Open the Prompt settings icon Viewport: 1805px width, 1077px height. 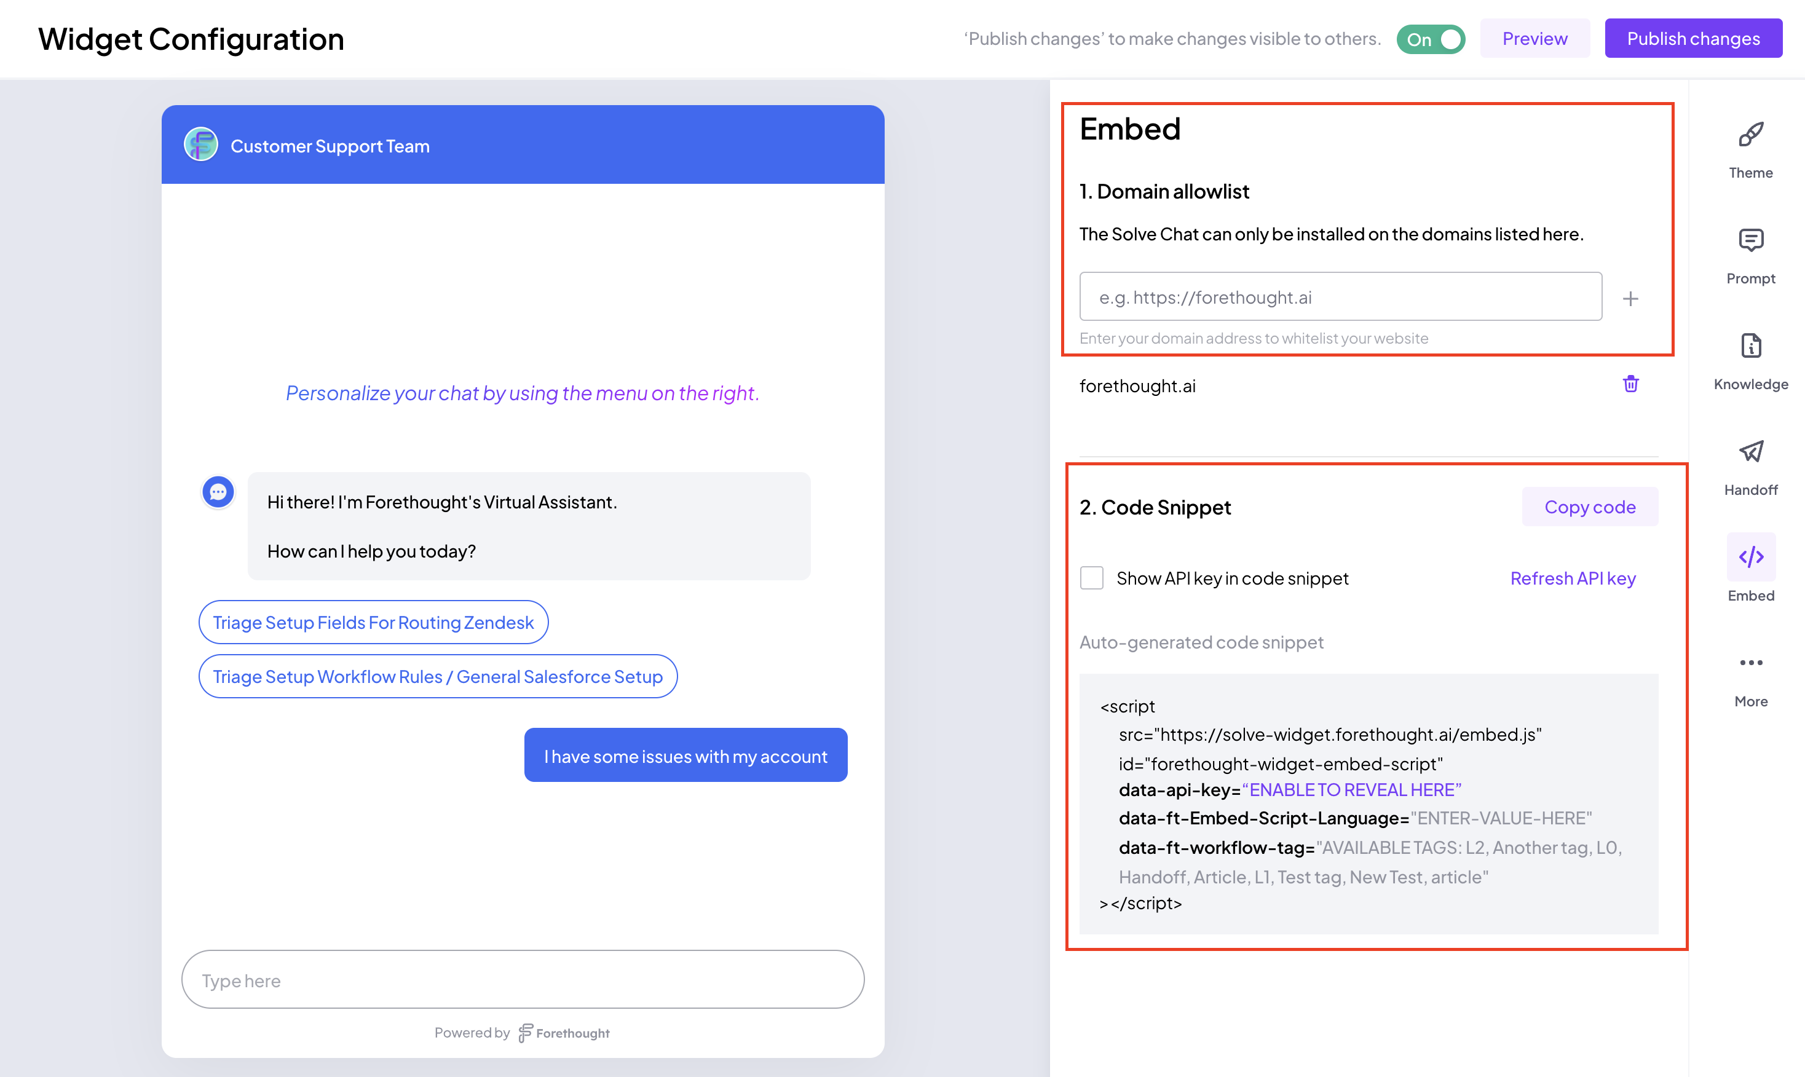point(1750,240)
